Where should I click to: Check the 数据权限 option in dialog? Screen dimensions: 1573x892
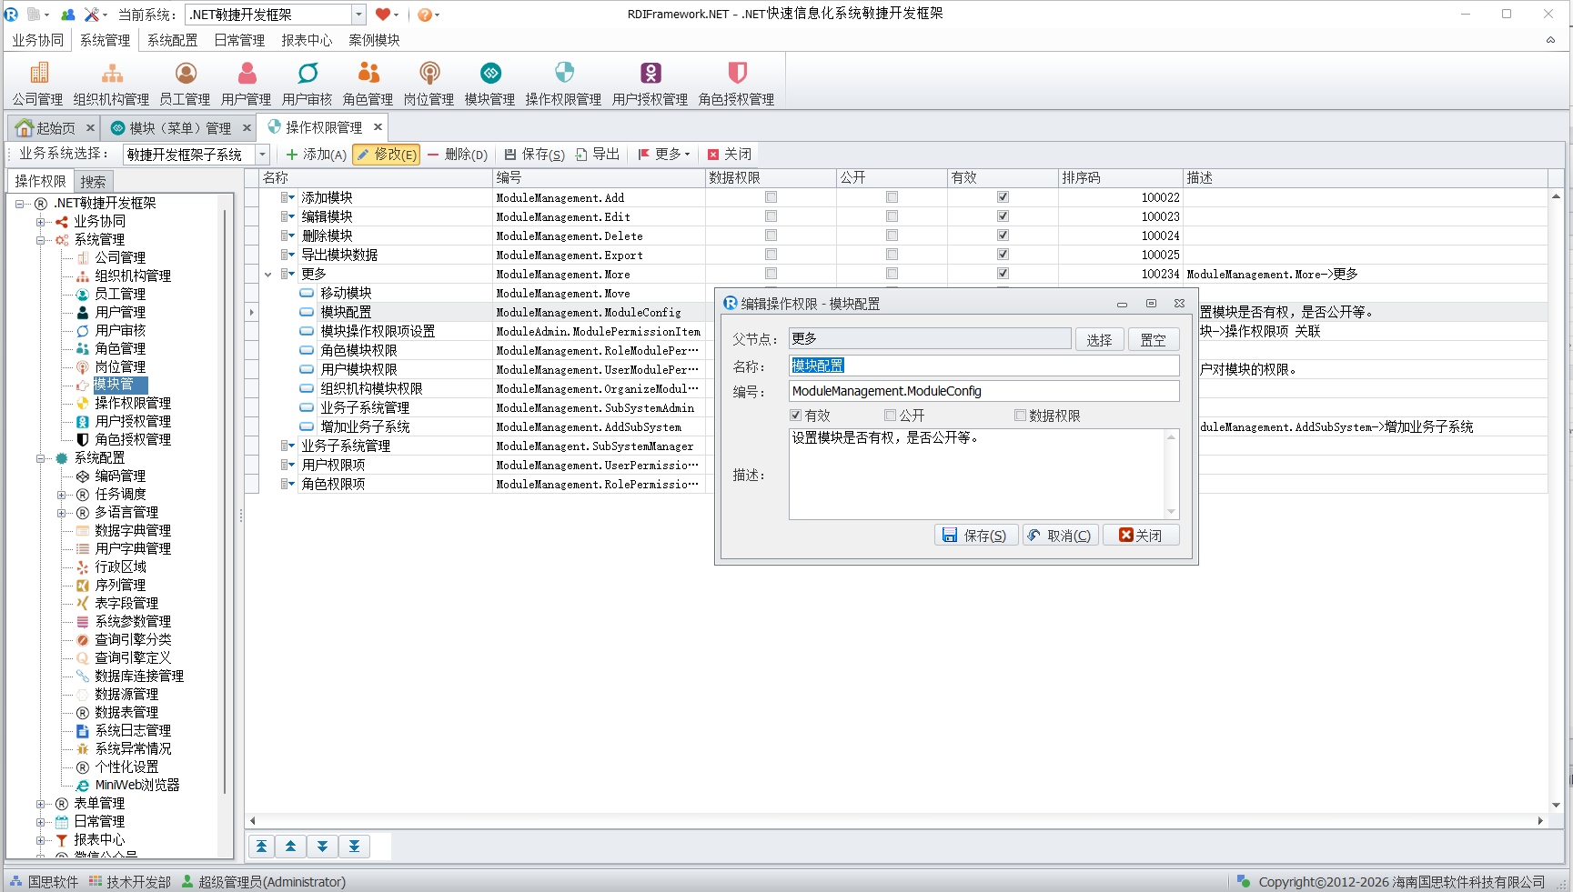1020,416
